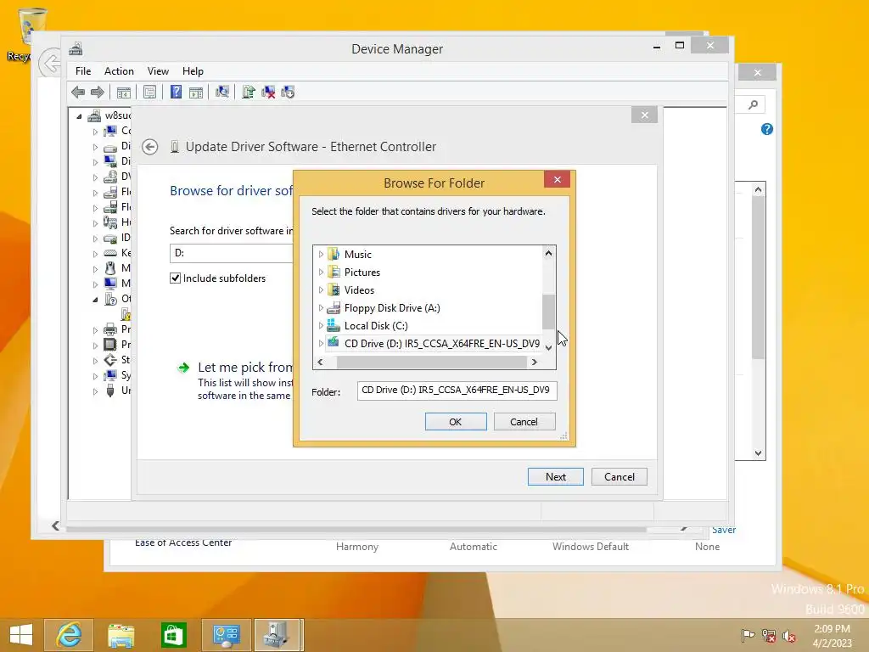Click the Back arrow in Device Manager toolbar
869x652 pixels.
click(x=78, y=92)
